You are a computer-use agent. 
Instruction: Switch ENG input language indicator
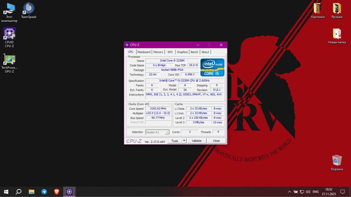tap(316, 192)
